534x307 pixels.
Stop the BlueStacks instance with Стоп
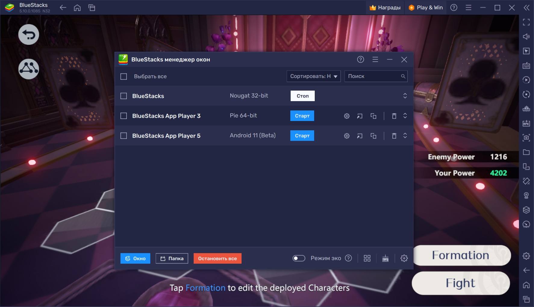[303, 96]
